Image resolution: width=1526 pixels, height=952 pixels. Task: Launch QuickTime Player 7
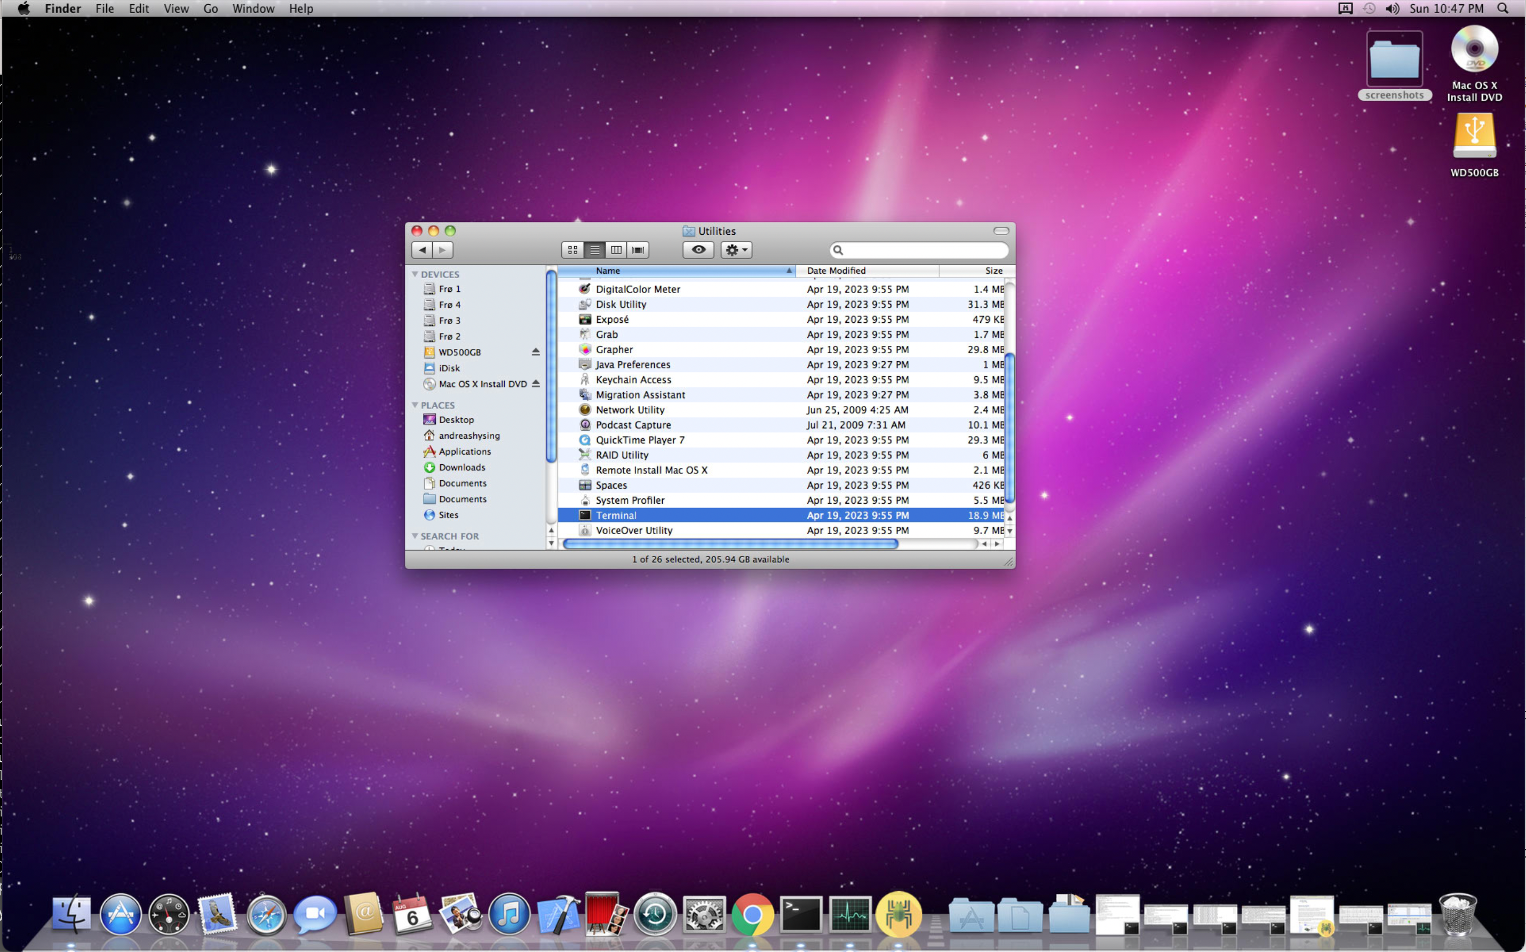[x=639, y=439]
